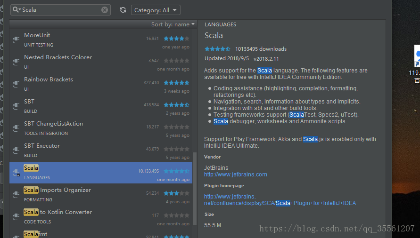The width and height of the screenshot is (420, 238).
Task: Click inside the plugin search field
Action: (x=60, y=10)
